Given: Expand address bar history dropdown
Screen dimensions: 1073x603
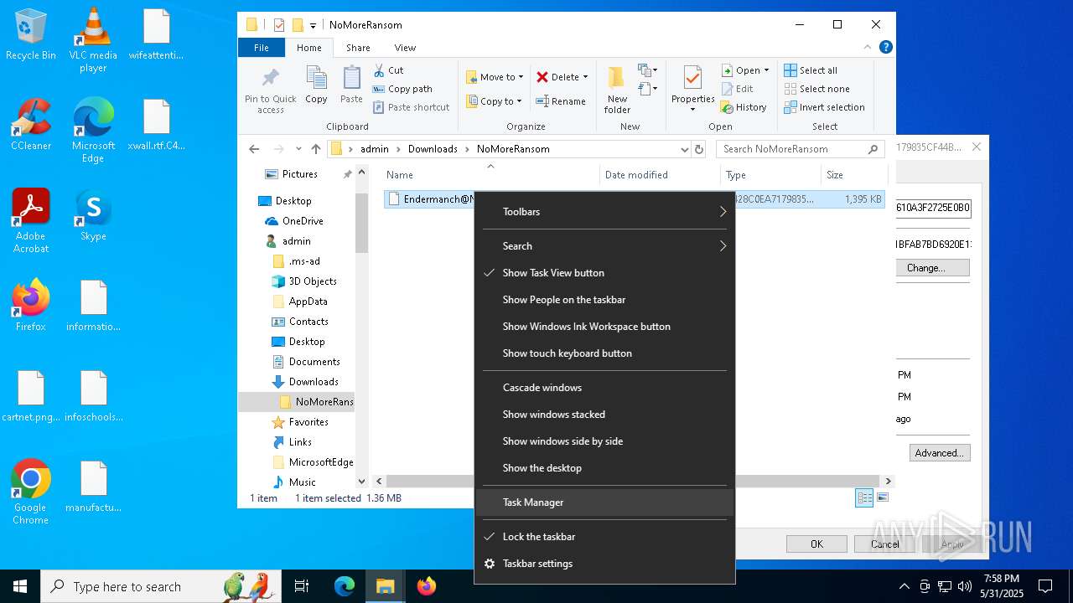Looking at the screenshot, I should [x=684, y=149].
